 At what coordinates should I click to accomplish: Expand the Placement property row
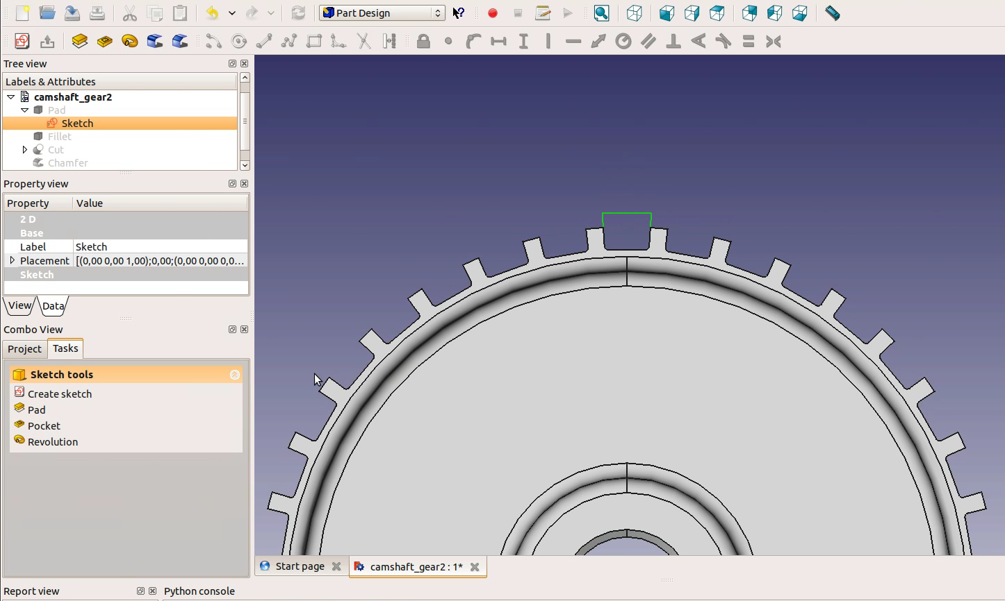click(x=12, y=261)
